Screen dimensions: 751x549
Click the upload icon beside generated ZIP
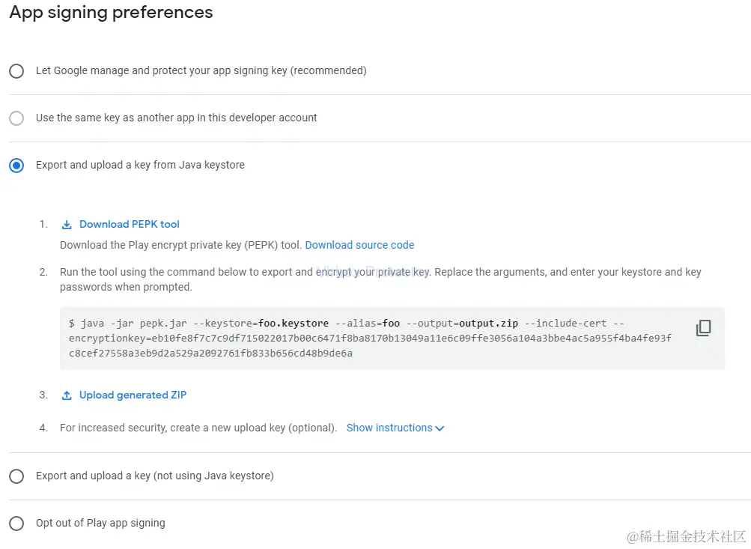pyautogui.click(x=67, y=395)
